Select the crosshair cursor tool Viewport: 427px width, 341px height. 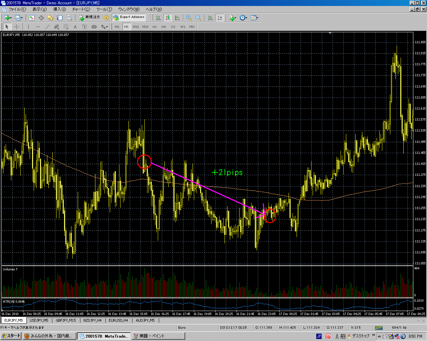16,27
